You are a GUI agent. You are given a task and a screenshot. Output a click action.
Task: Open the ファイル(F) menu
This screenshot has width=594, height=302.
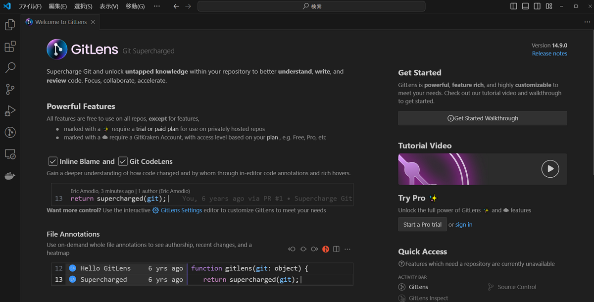tap(30, 6)
